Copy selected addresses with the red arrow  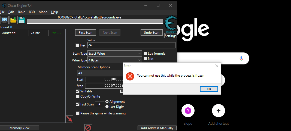69,119
